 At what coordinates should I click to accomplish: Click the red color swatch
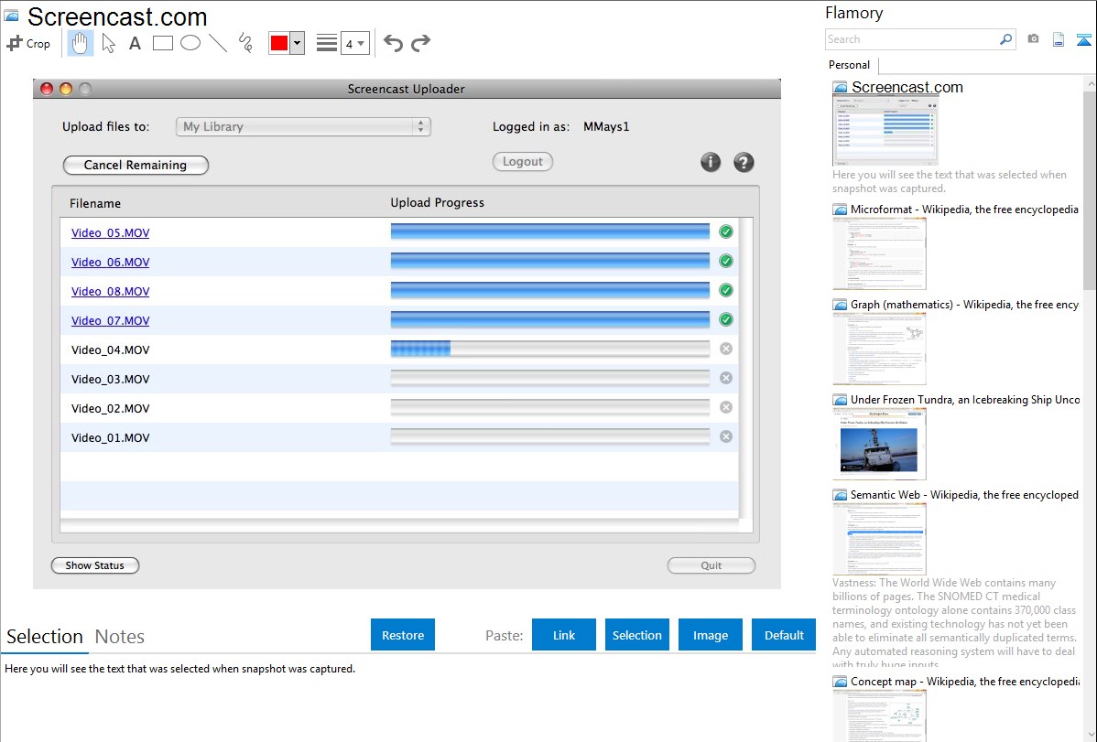(279, 43)
